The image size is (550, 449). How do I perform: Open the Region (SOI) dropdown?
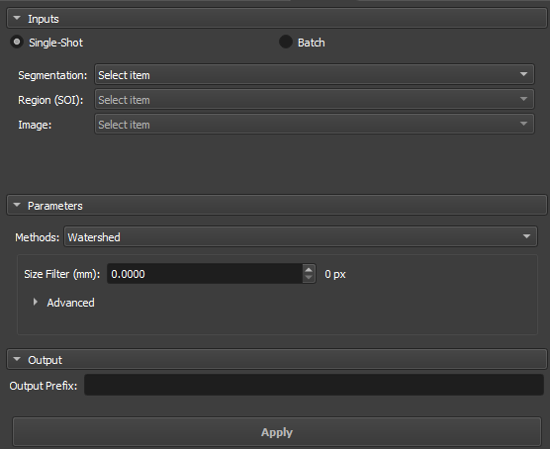coord(315,99)
